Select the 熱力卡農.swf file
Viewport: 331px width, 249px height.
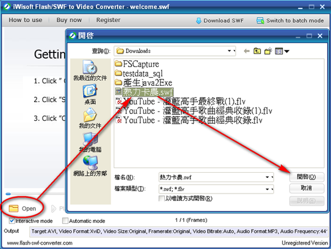(145, 92)
